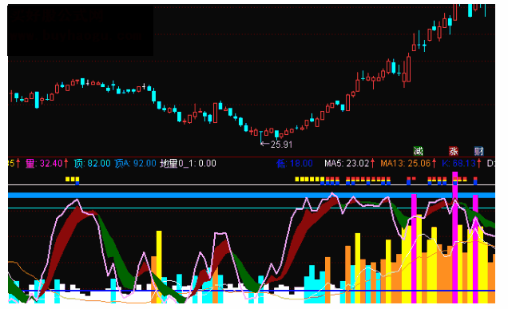Select the 顶A: 92.00 indicator value
508x309 pixels.
(x=135, y=163)
